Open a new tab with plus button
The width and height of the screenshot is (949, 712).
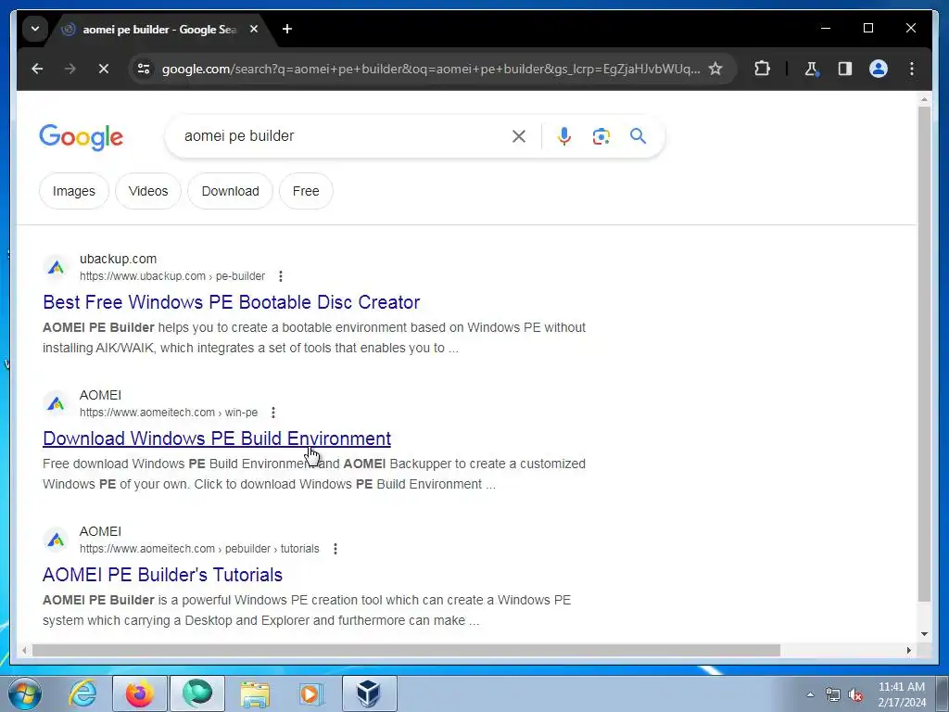[x=287, y=29]
